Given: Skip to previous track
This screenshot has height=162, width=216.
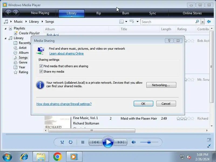Looking at the screenshot, I should (x=95, y=142).
